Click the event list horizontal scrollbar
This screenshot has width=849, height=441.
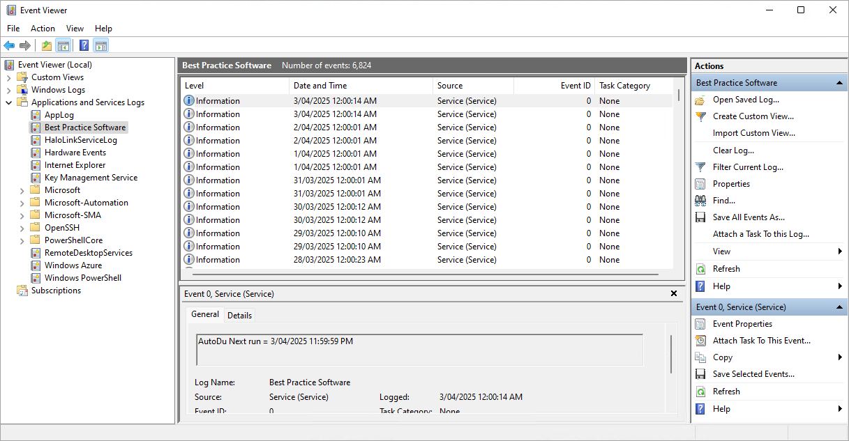coord(427,275)
